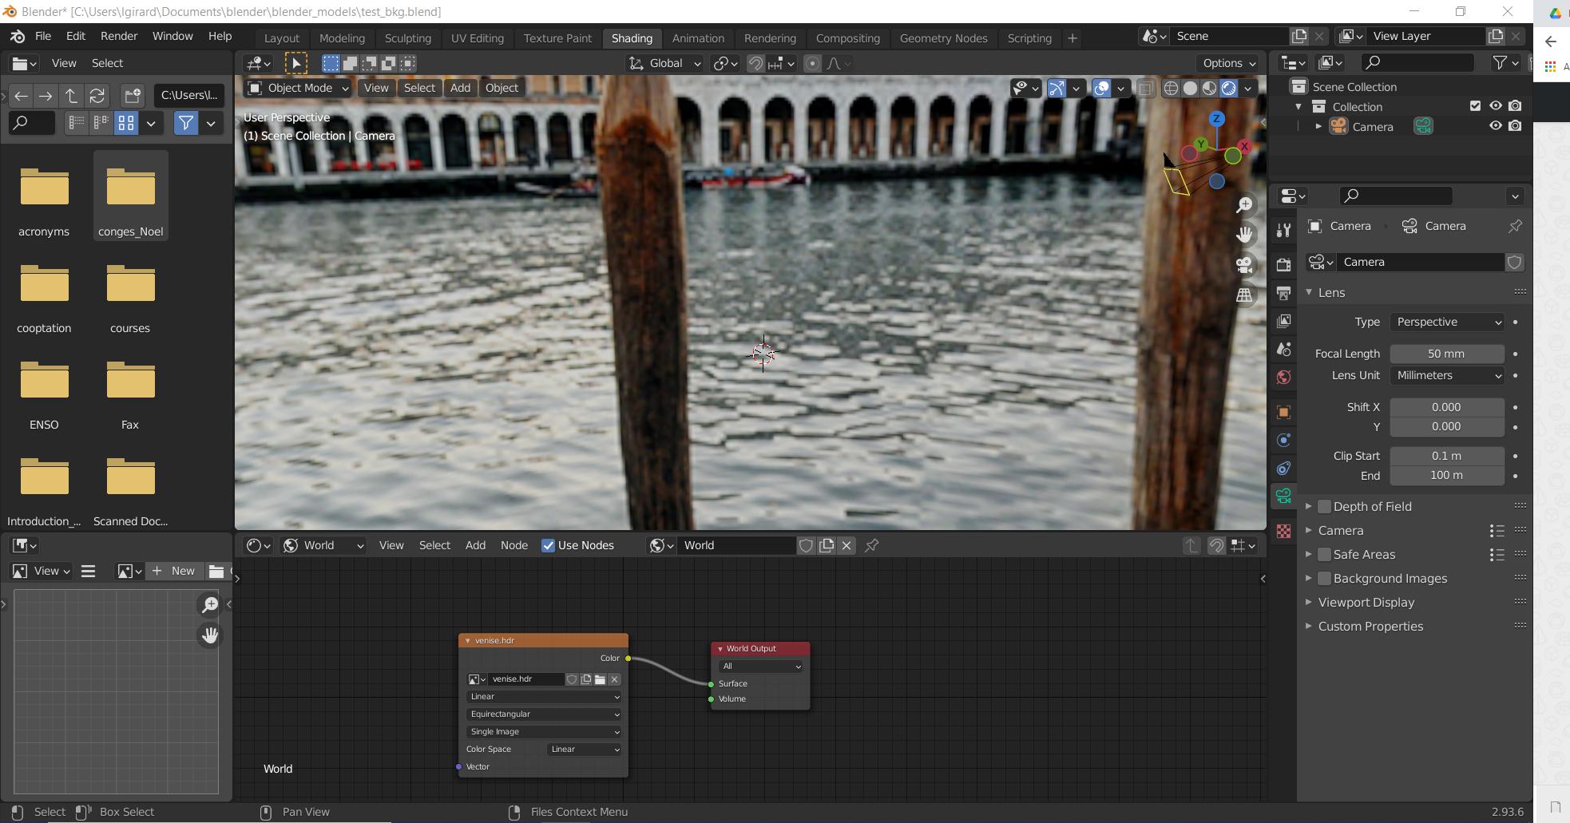This screenshot has height=823, width=1570.
Task: Go back in file browser history
Action: (x=22, y=96)
